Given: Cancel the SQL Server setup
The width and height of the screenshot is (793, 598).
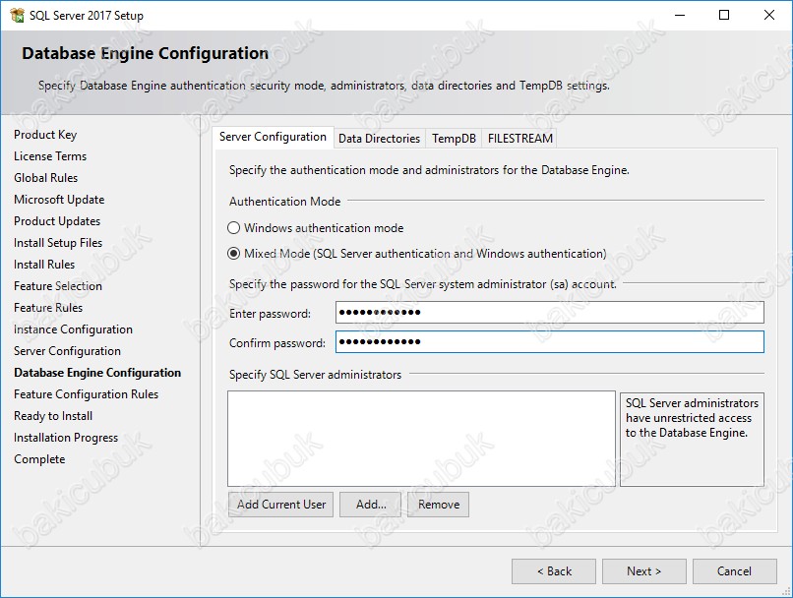Looking at the screenshot, I should coord(734,571).
